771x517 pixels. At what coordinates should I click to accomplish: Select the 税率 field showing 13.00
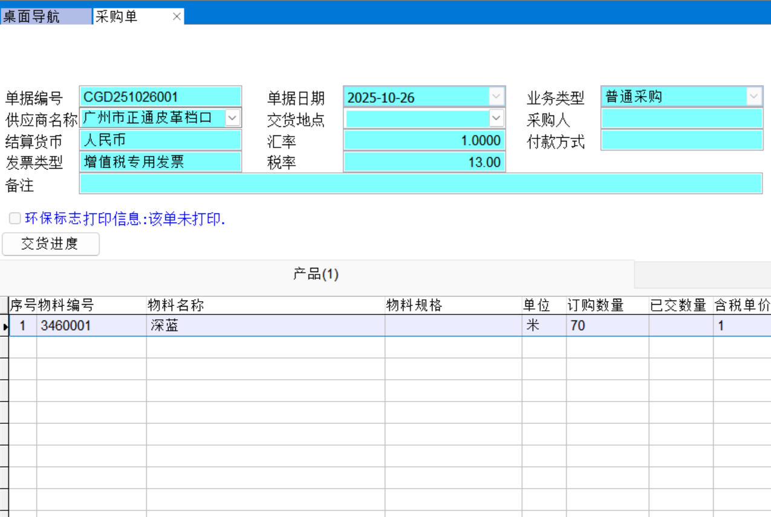[x=424, y=162]
